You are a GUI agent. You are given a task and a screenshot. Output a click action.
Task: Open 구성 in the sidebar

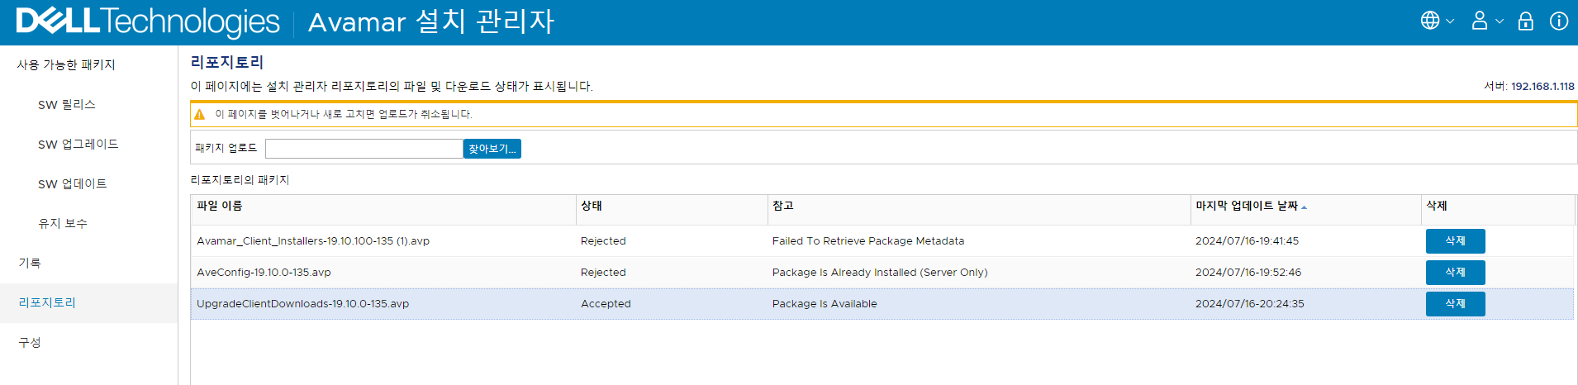[x=30, y=343]
